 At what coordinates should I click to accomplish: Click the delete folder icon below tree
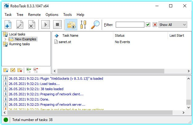[x=20, y=70]
